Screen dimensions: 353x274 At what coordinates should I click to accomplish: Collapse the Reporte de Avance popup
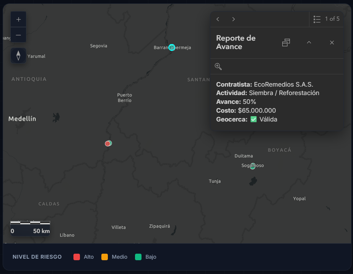309,43
